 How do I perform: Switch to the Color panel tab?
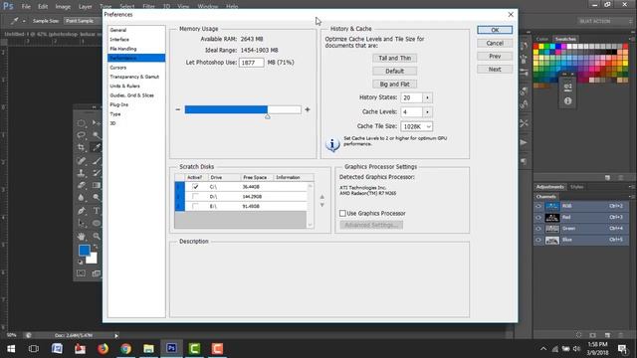542,39
